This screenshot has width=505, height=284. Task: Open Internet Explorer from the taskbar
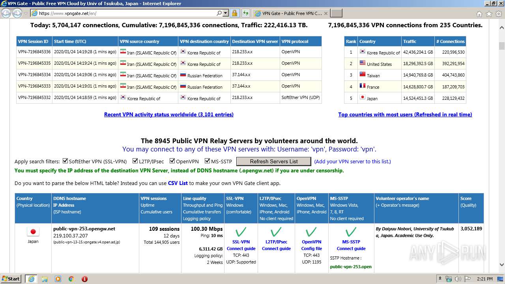pyautogui.click(x=31, y=279)
